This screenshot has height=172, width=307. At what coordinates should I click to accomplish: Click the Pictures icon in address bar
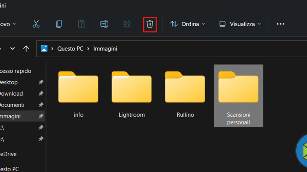point(44,49)
